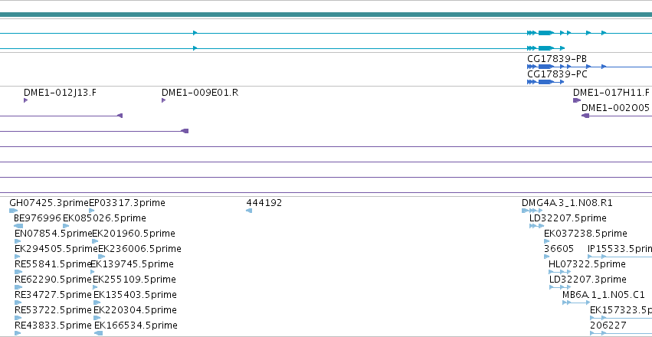
Task: Open the EK037238.5prime label
Action: [x=585, y=234]
